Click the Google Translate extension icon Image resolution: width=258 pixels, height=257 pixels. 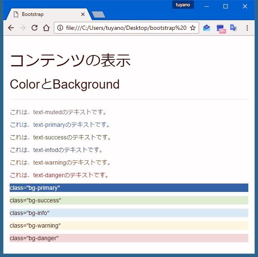point(233,28)
